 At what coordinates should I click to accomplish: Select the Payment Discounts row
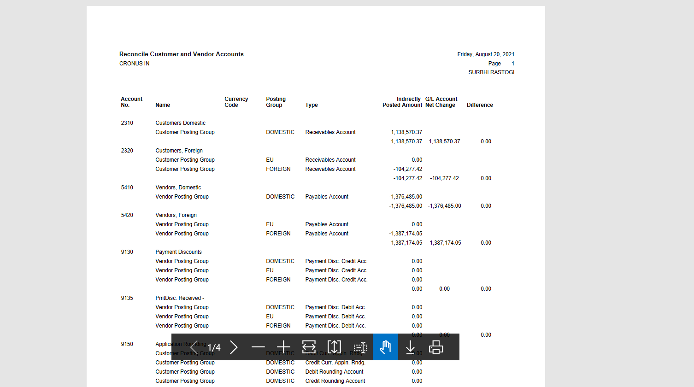coord(178,252)
